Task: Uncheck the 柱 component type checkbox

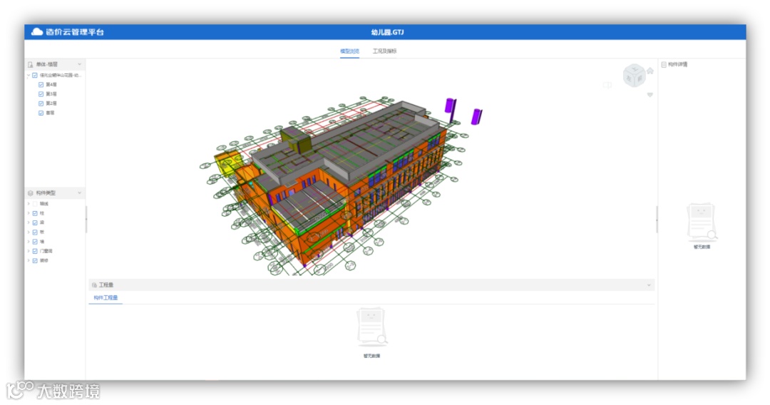Action: click(x=35, y=213)
